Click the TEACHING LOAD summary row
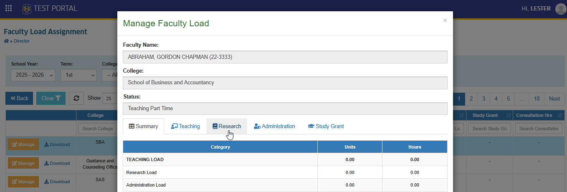Viewport: 567px width, 192px height. click(285, 159)
